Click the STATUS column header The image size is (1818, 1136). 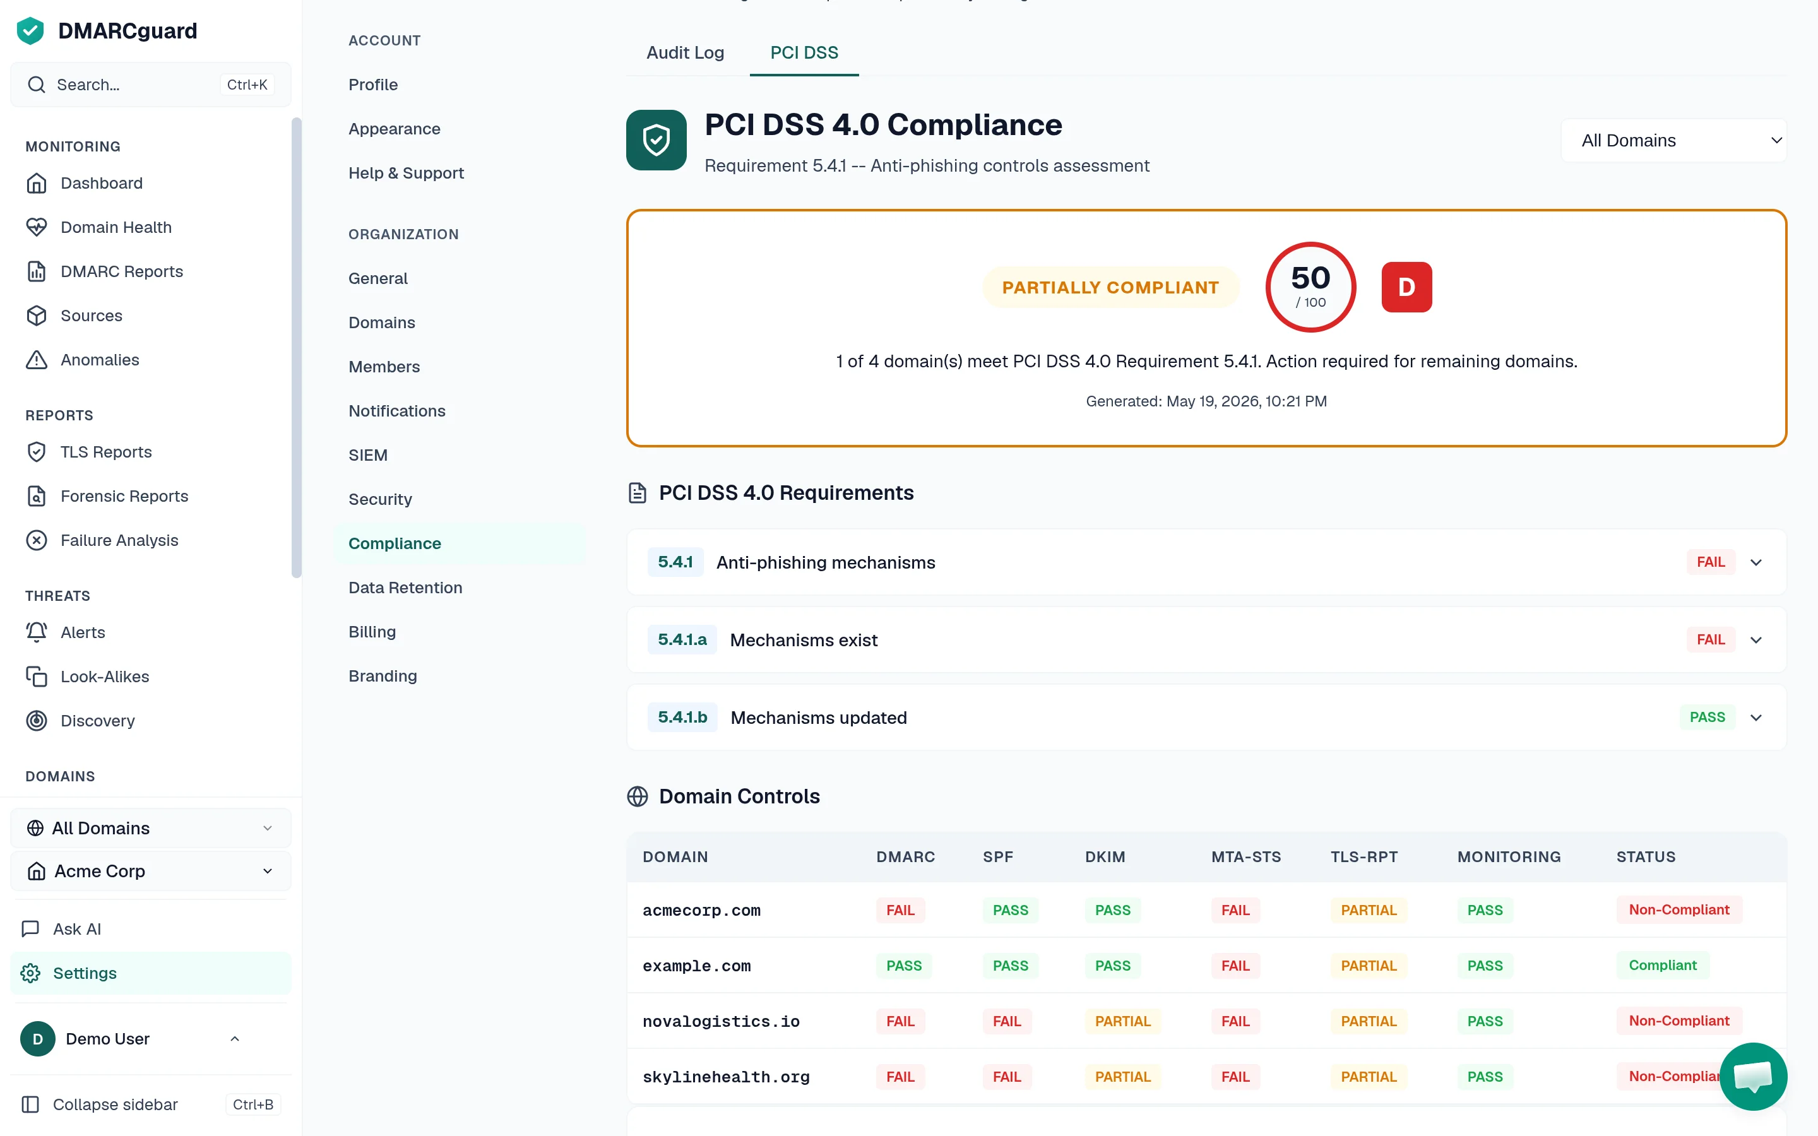coord(1646,857)
